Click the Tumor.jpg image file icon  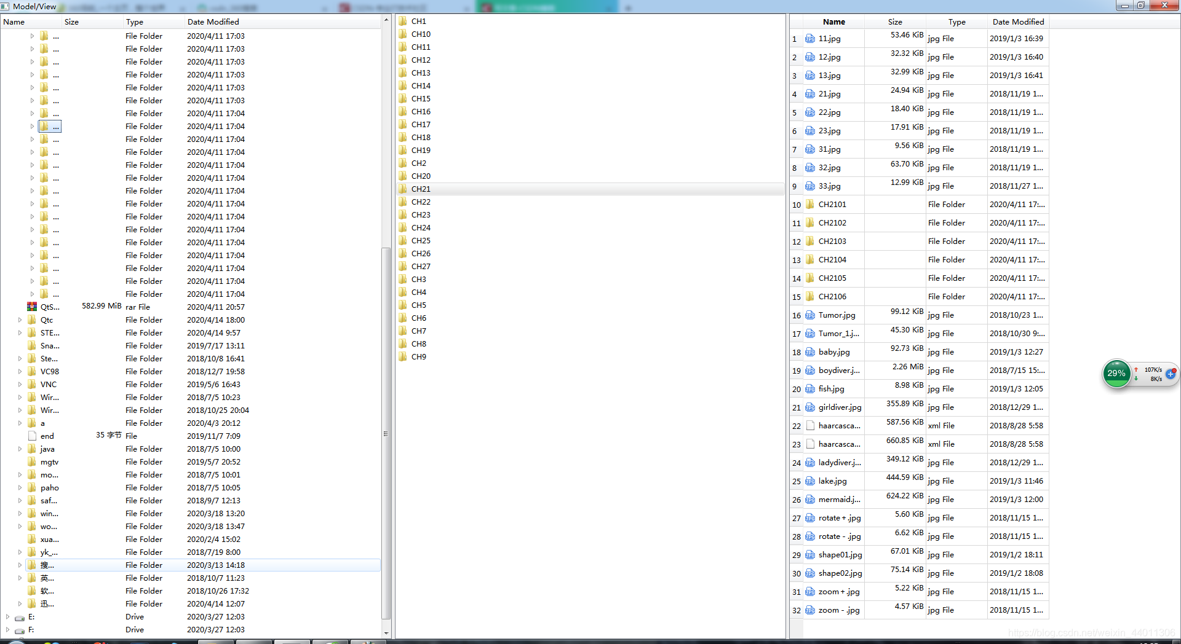[810, 315]
